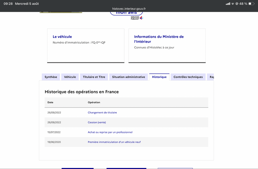The image size is (258, 169).
Task: Open the Cession (vente) operation
Action: [x=97, y=122]
